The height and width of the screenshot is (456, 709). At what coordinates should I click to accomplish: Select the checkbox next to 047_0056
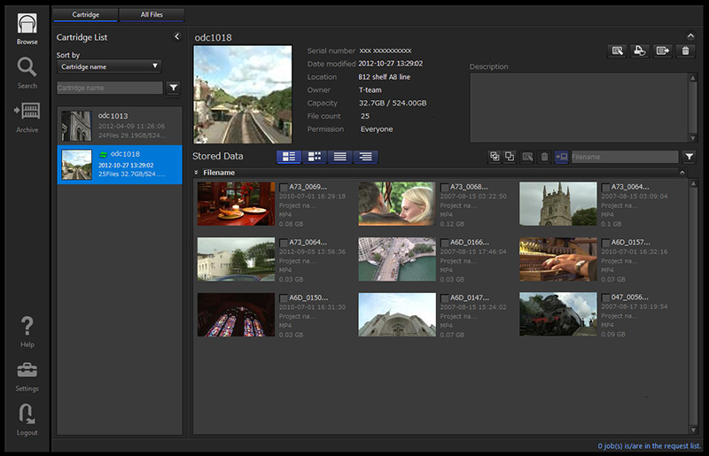[606, 298]
